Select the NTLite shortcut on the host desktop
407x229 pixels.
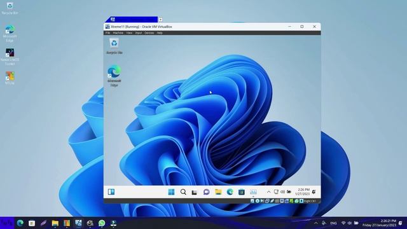[x=10, y=78]
